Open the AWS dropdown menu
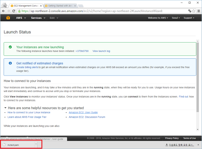This screenshot has height=149, width=202. coord(21,18)
